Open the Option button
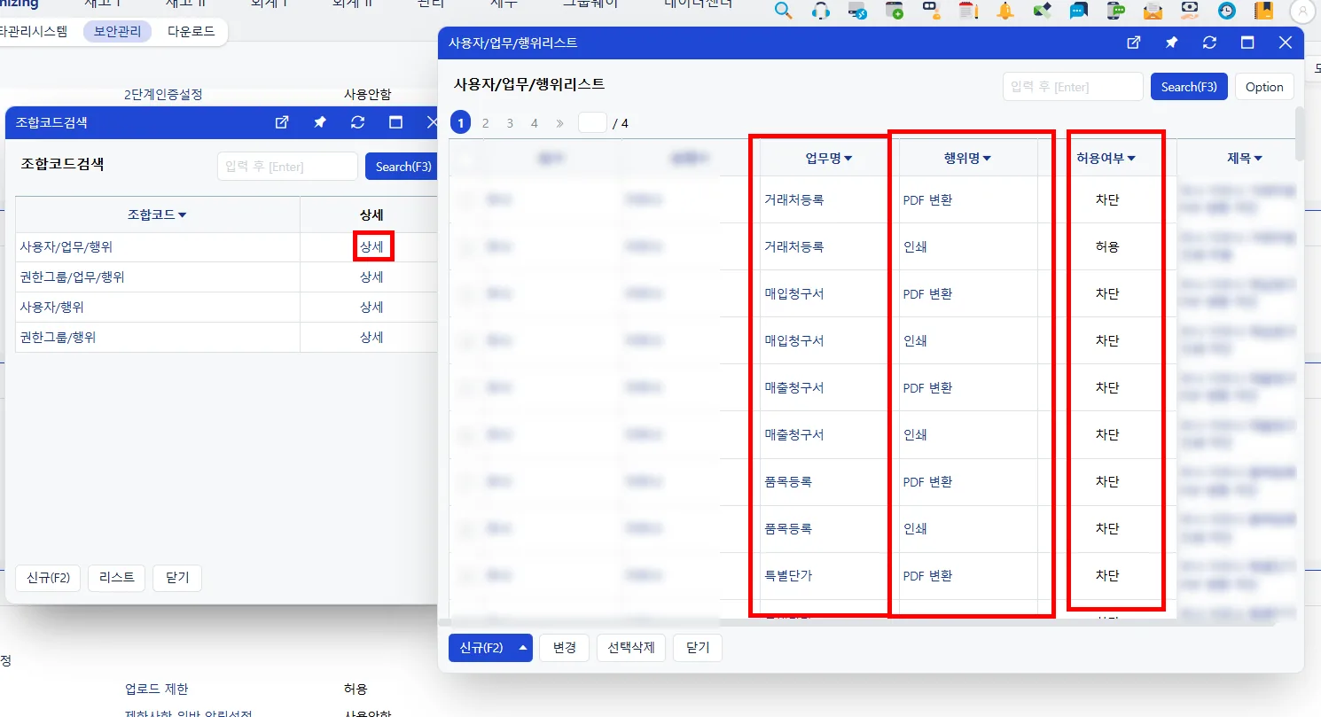1321x717 pixels. click(x=1264, y=87)
